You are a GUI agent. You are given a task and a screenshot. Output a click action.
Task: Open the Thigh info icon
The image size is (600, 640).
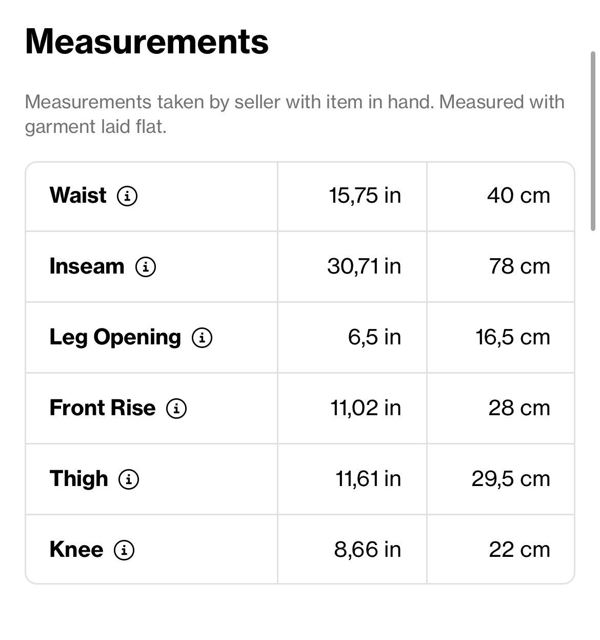click(x=129, y=479)
